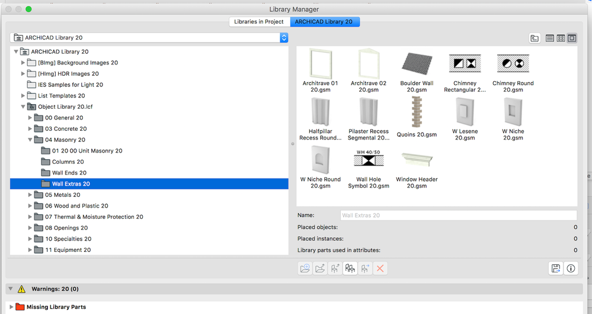Collapse the Warnings section

(x=11, y=289)
